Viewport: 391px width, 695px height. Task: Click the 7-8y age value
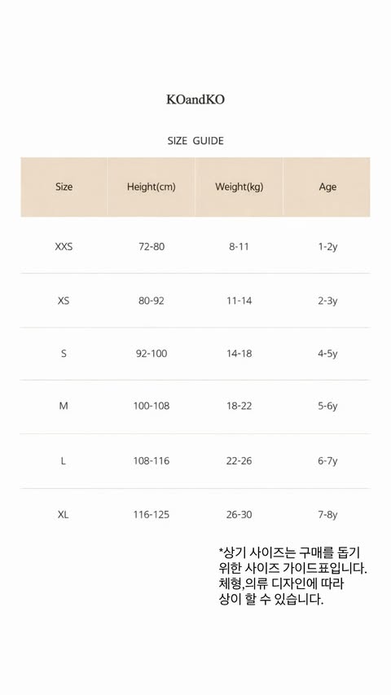327,515
